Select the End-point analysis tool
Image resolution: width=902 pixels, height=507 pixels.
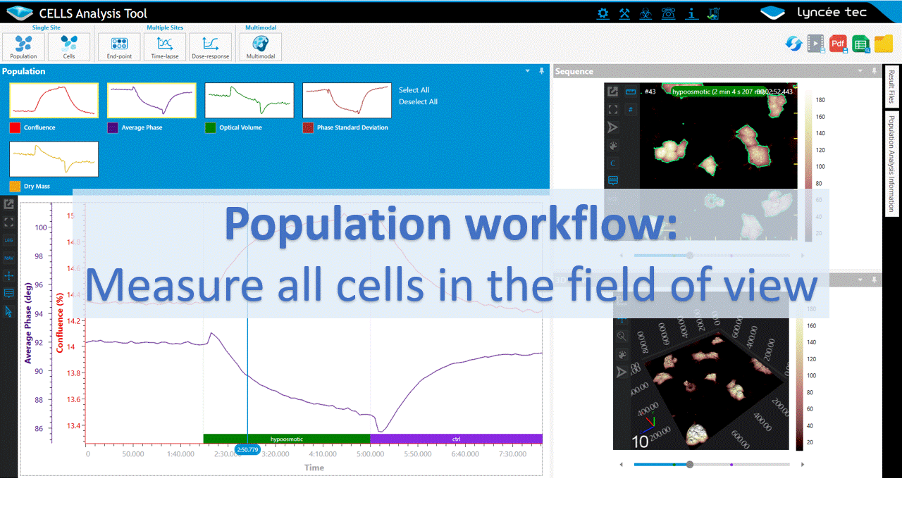pos(118,46)
